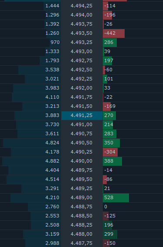Choose price 4.488,25
The image size is (163, 247).
81,225
